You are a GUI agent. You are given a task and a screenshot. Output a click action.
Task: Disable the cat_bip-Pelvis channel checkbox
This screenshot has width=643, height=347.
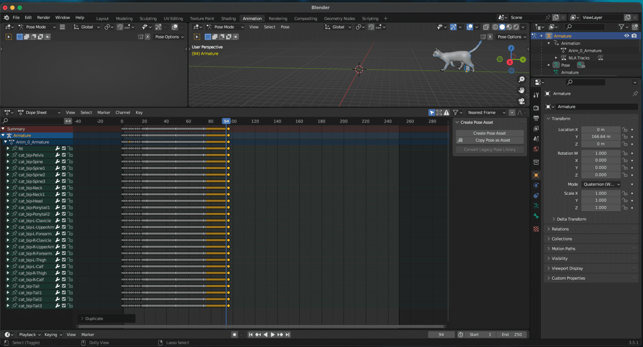pos(64,155)
